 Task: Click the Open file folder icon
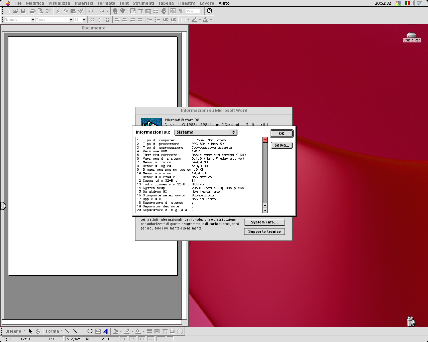click(15, 11)
